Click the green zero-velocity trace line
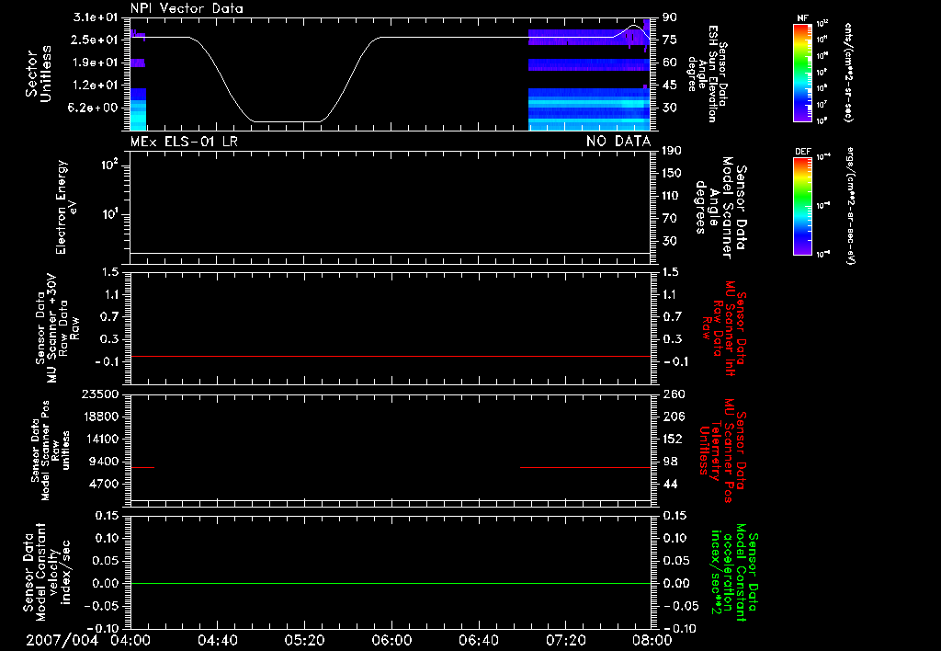Screen dimensions: 941x651 coord(391,583)
